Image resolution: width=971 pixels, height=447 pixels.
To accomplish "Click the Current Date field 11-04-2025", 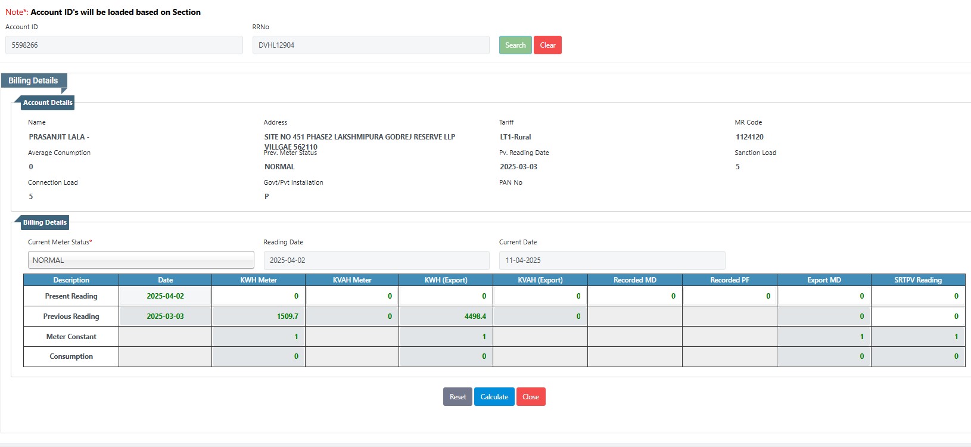I will [x=612, y=260].
